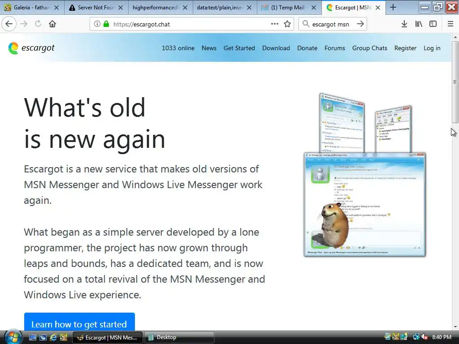
Task: Click the network icon in the system tray
Action: tap(416, 337)
